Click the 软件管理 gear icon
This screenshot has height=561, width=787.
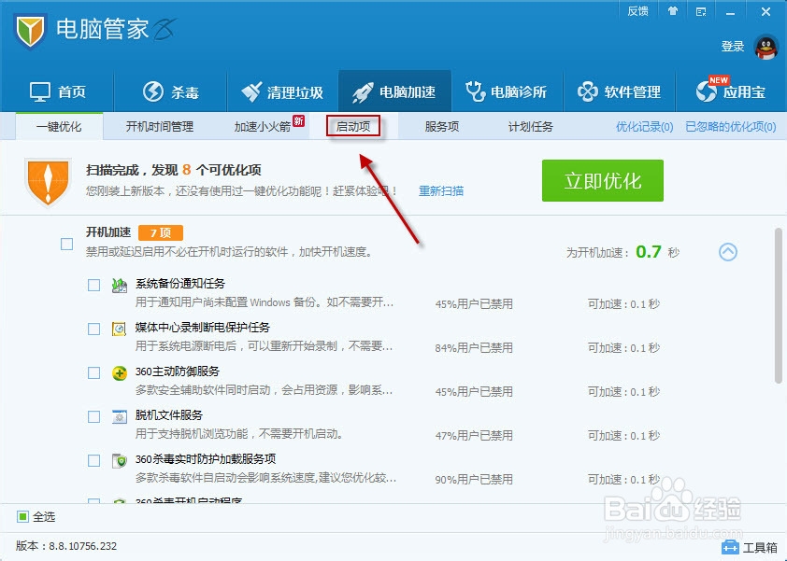click(x=588, y=91)
